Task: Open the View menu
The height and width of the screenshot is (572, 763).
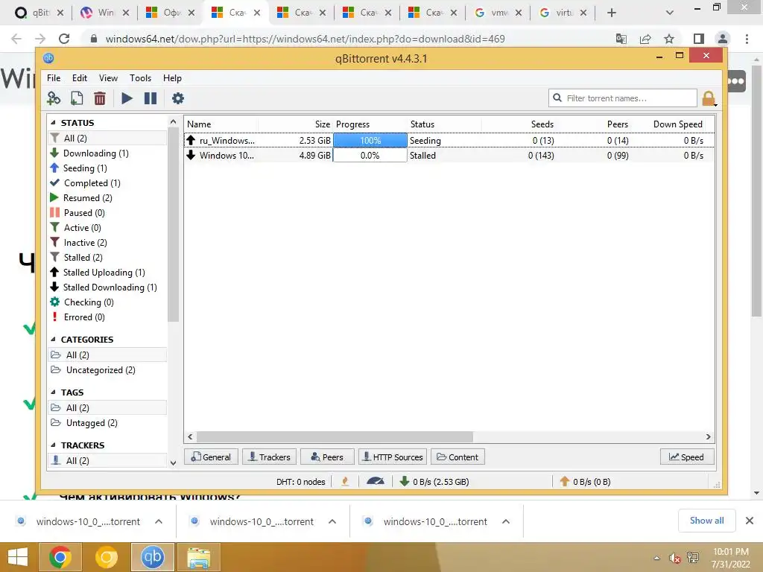Action: tap(108, 77)
